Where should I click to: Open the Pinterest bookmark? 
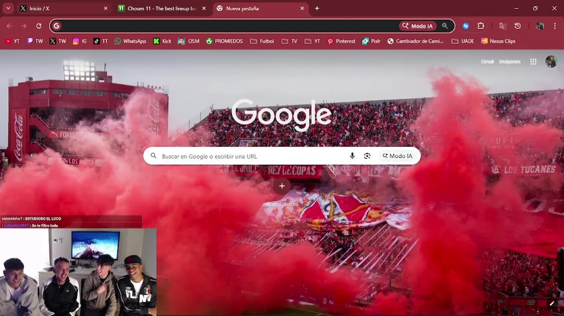(341, 41)
